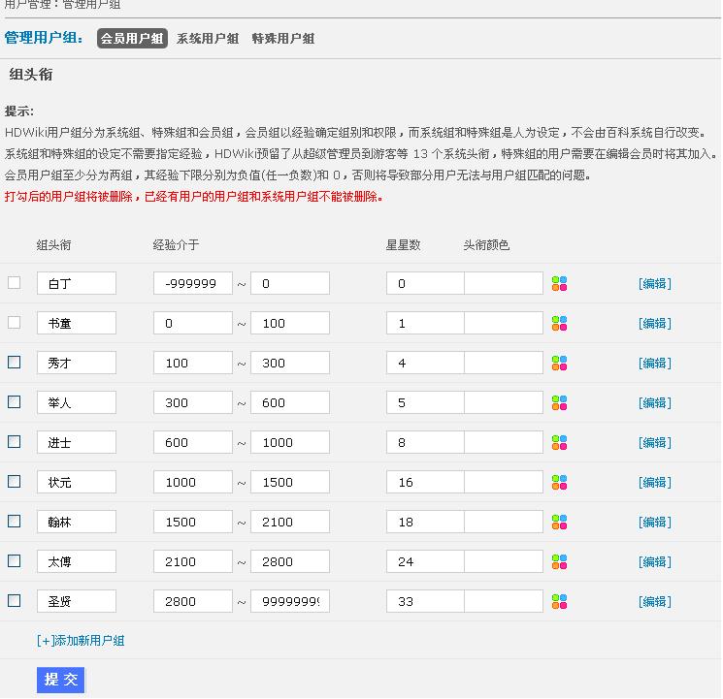Image resolution: width=723 pixels, height=699 pixels.
Task: Focus the title color field for 白丁
Action: click(504, 283)
